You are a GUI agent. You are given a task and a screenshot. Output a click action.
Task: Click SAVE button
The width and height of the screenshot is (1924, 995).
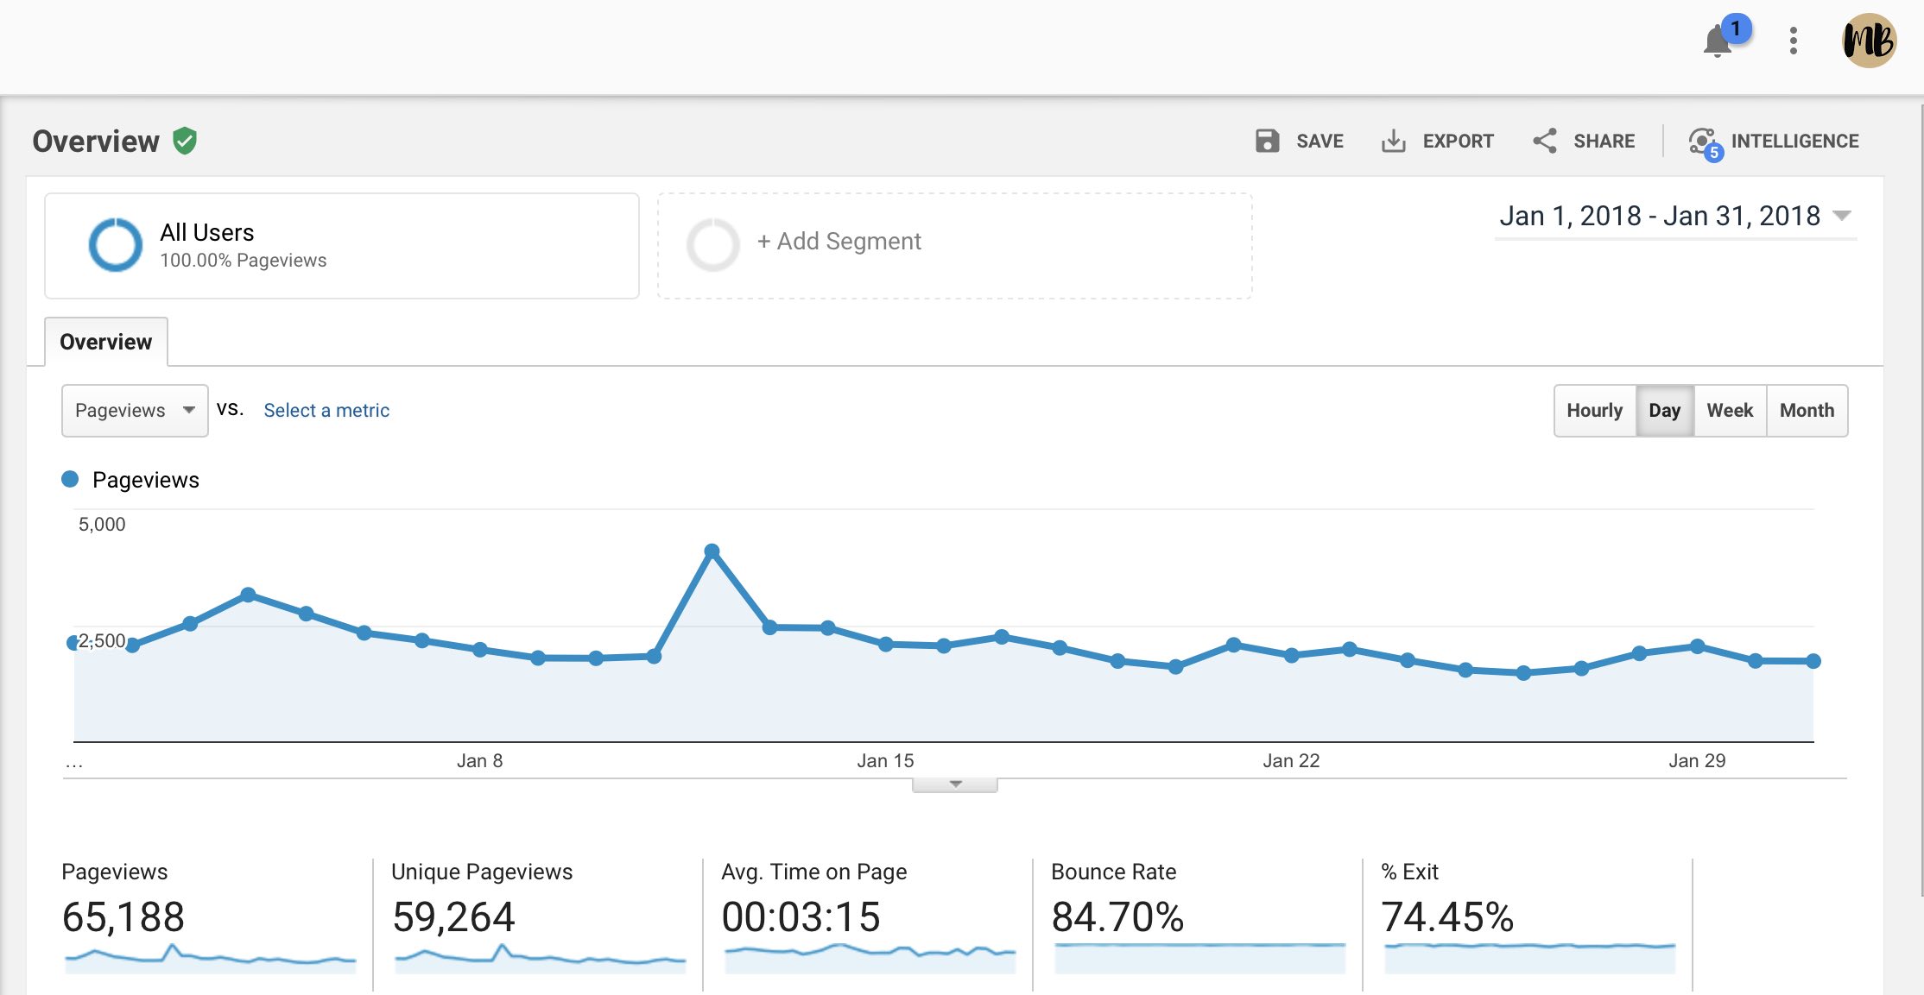point(1299,141)
